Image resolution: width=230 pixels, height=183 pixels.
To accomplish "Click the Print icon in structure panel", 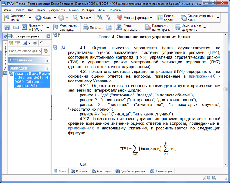I will point(35,43).
